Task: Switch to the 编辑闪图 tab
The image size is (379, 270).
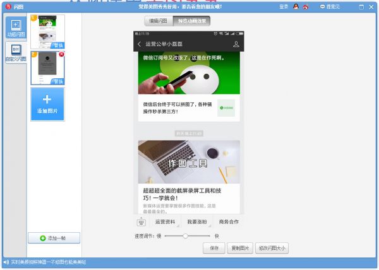Action: (x=159, y=21)
